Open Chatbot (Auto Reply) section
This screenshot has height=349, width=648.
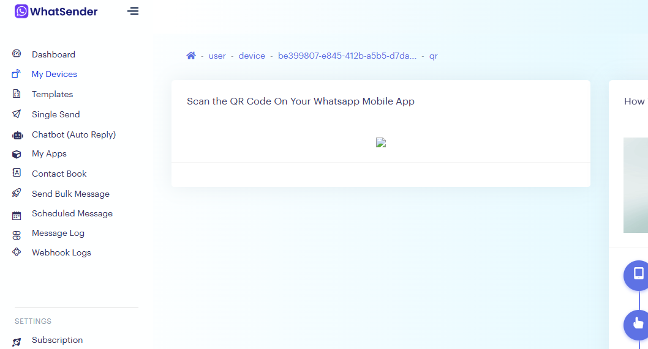(73, 134)
